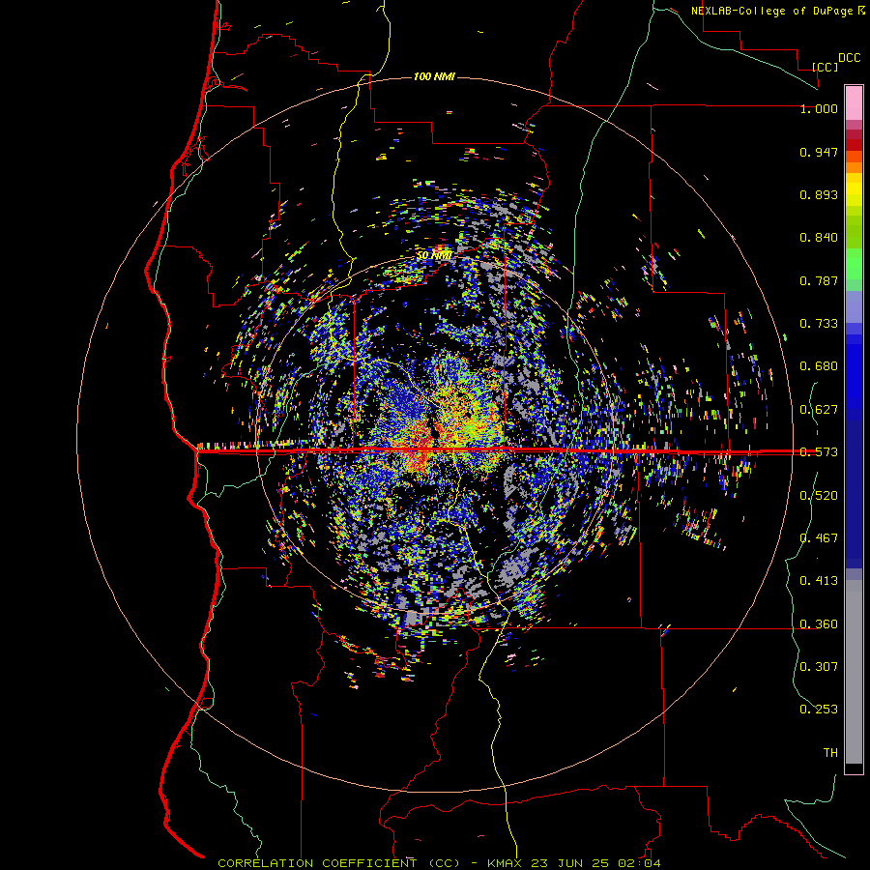This screenshot has width=870, height=870.
Task: Click the CORRELATION COEFFICIENT (CC) title text
Action: 339,863
